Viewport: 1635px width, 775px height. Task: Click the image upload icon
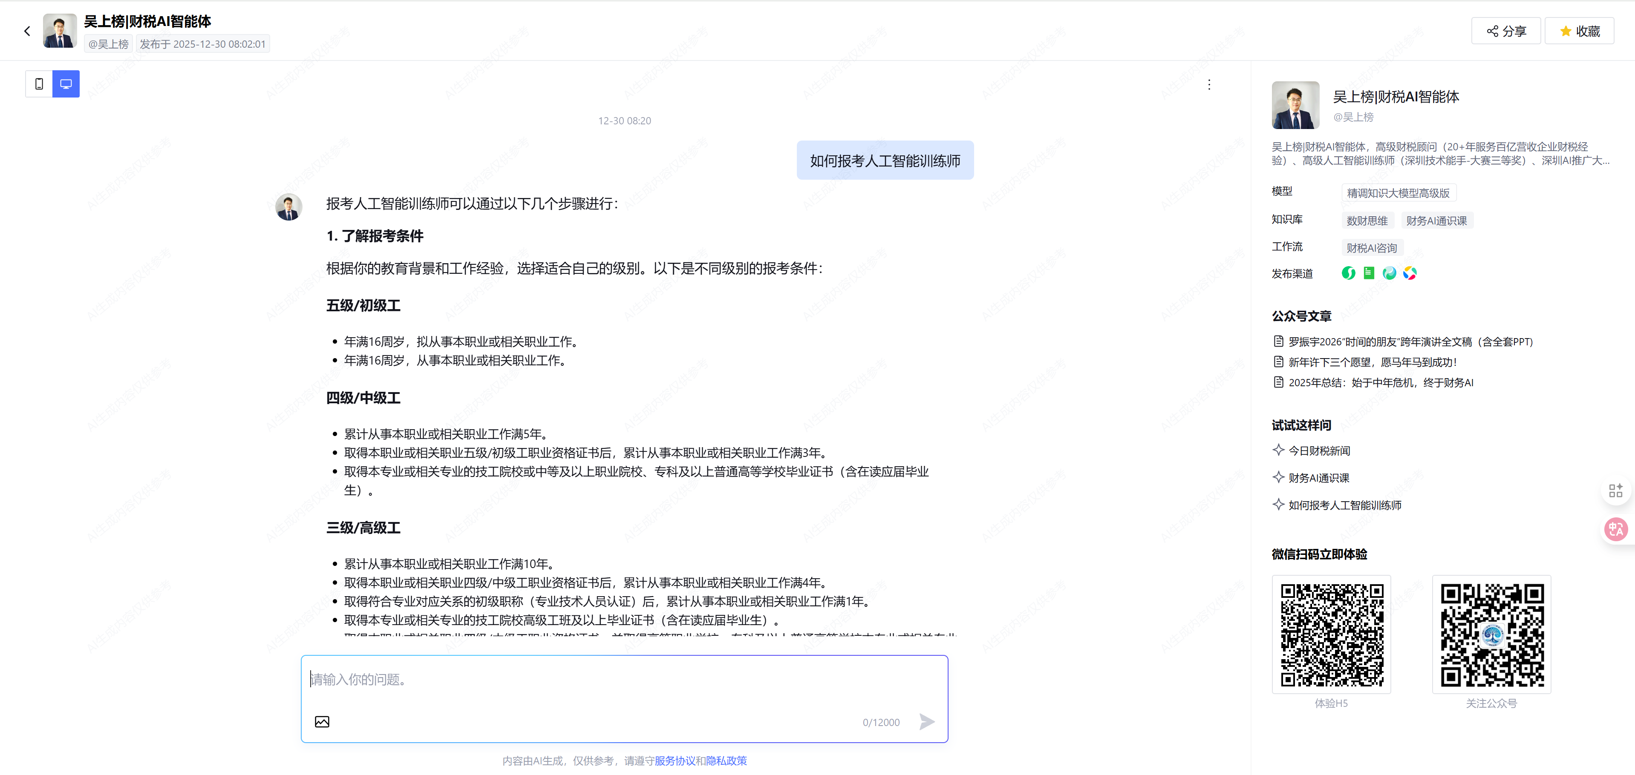[x=322, y=722]
